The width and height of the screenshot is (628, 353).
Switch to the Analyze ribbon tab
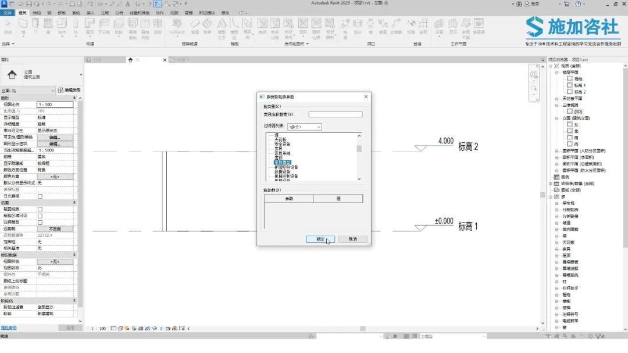(119, 13)
